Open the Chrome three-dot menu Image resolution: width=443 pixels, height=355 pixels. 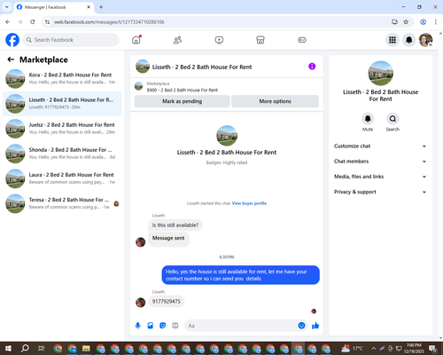pyautogui.click(x=435, y=22)
